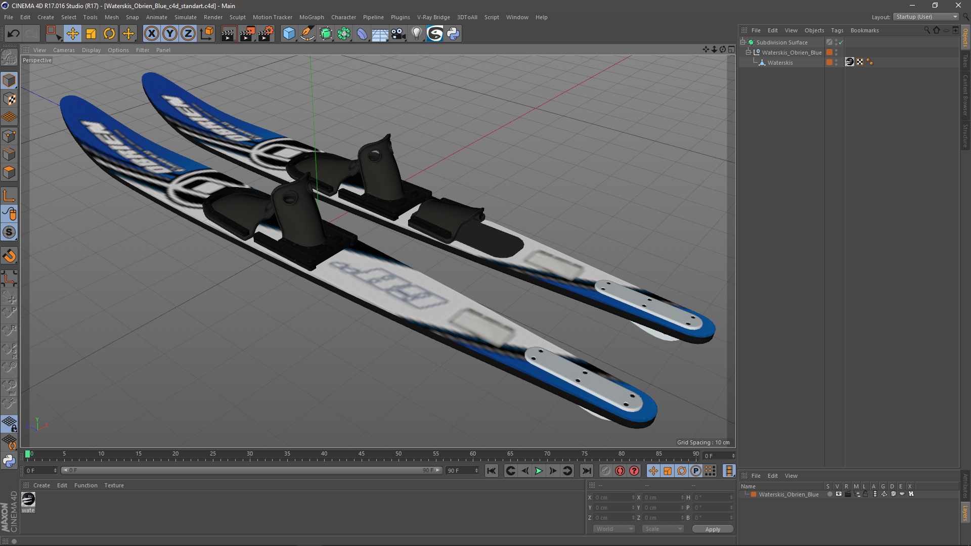Open the viewport Display menu

91,50
